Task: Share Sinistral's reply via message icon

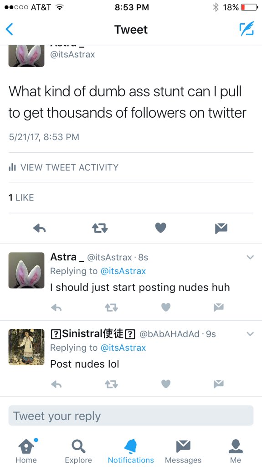Action: (x=219, y=384)
